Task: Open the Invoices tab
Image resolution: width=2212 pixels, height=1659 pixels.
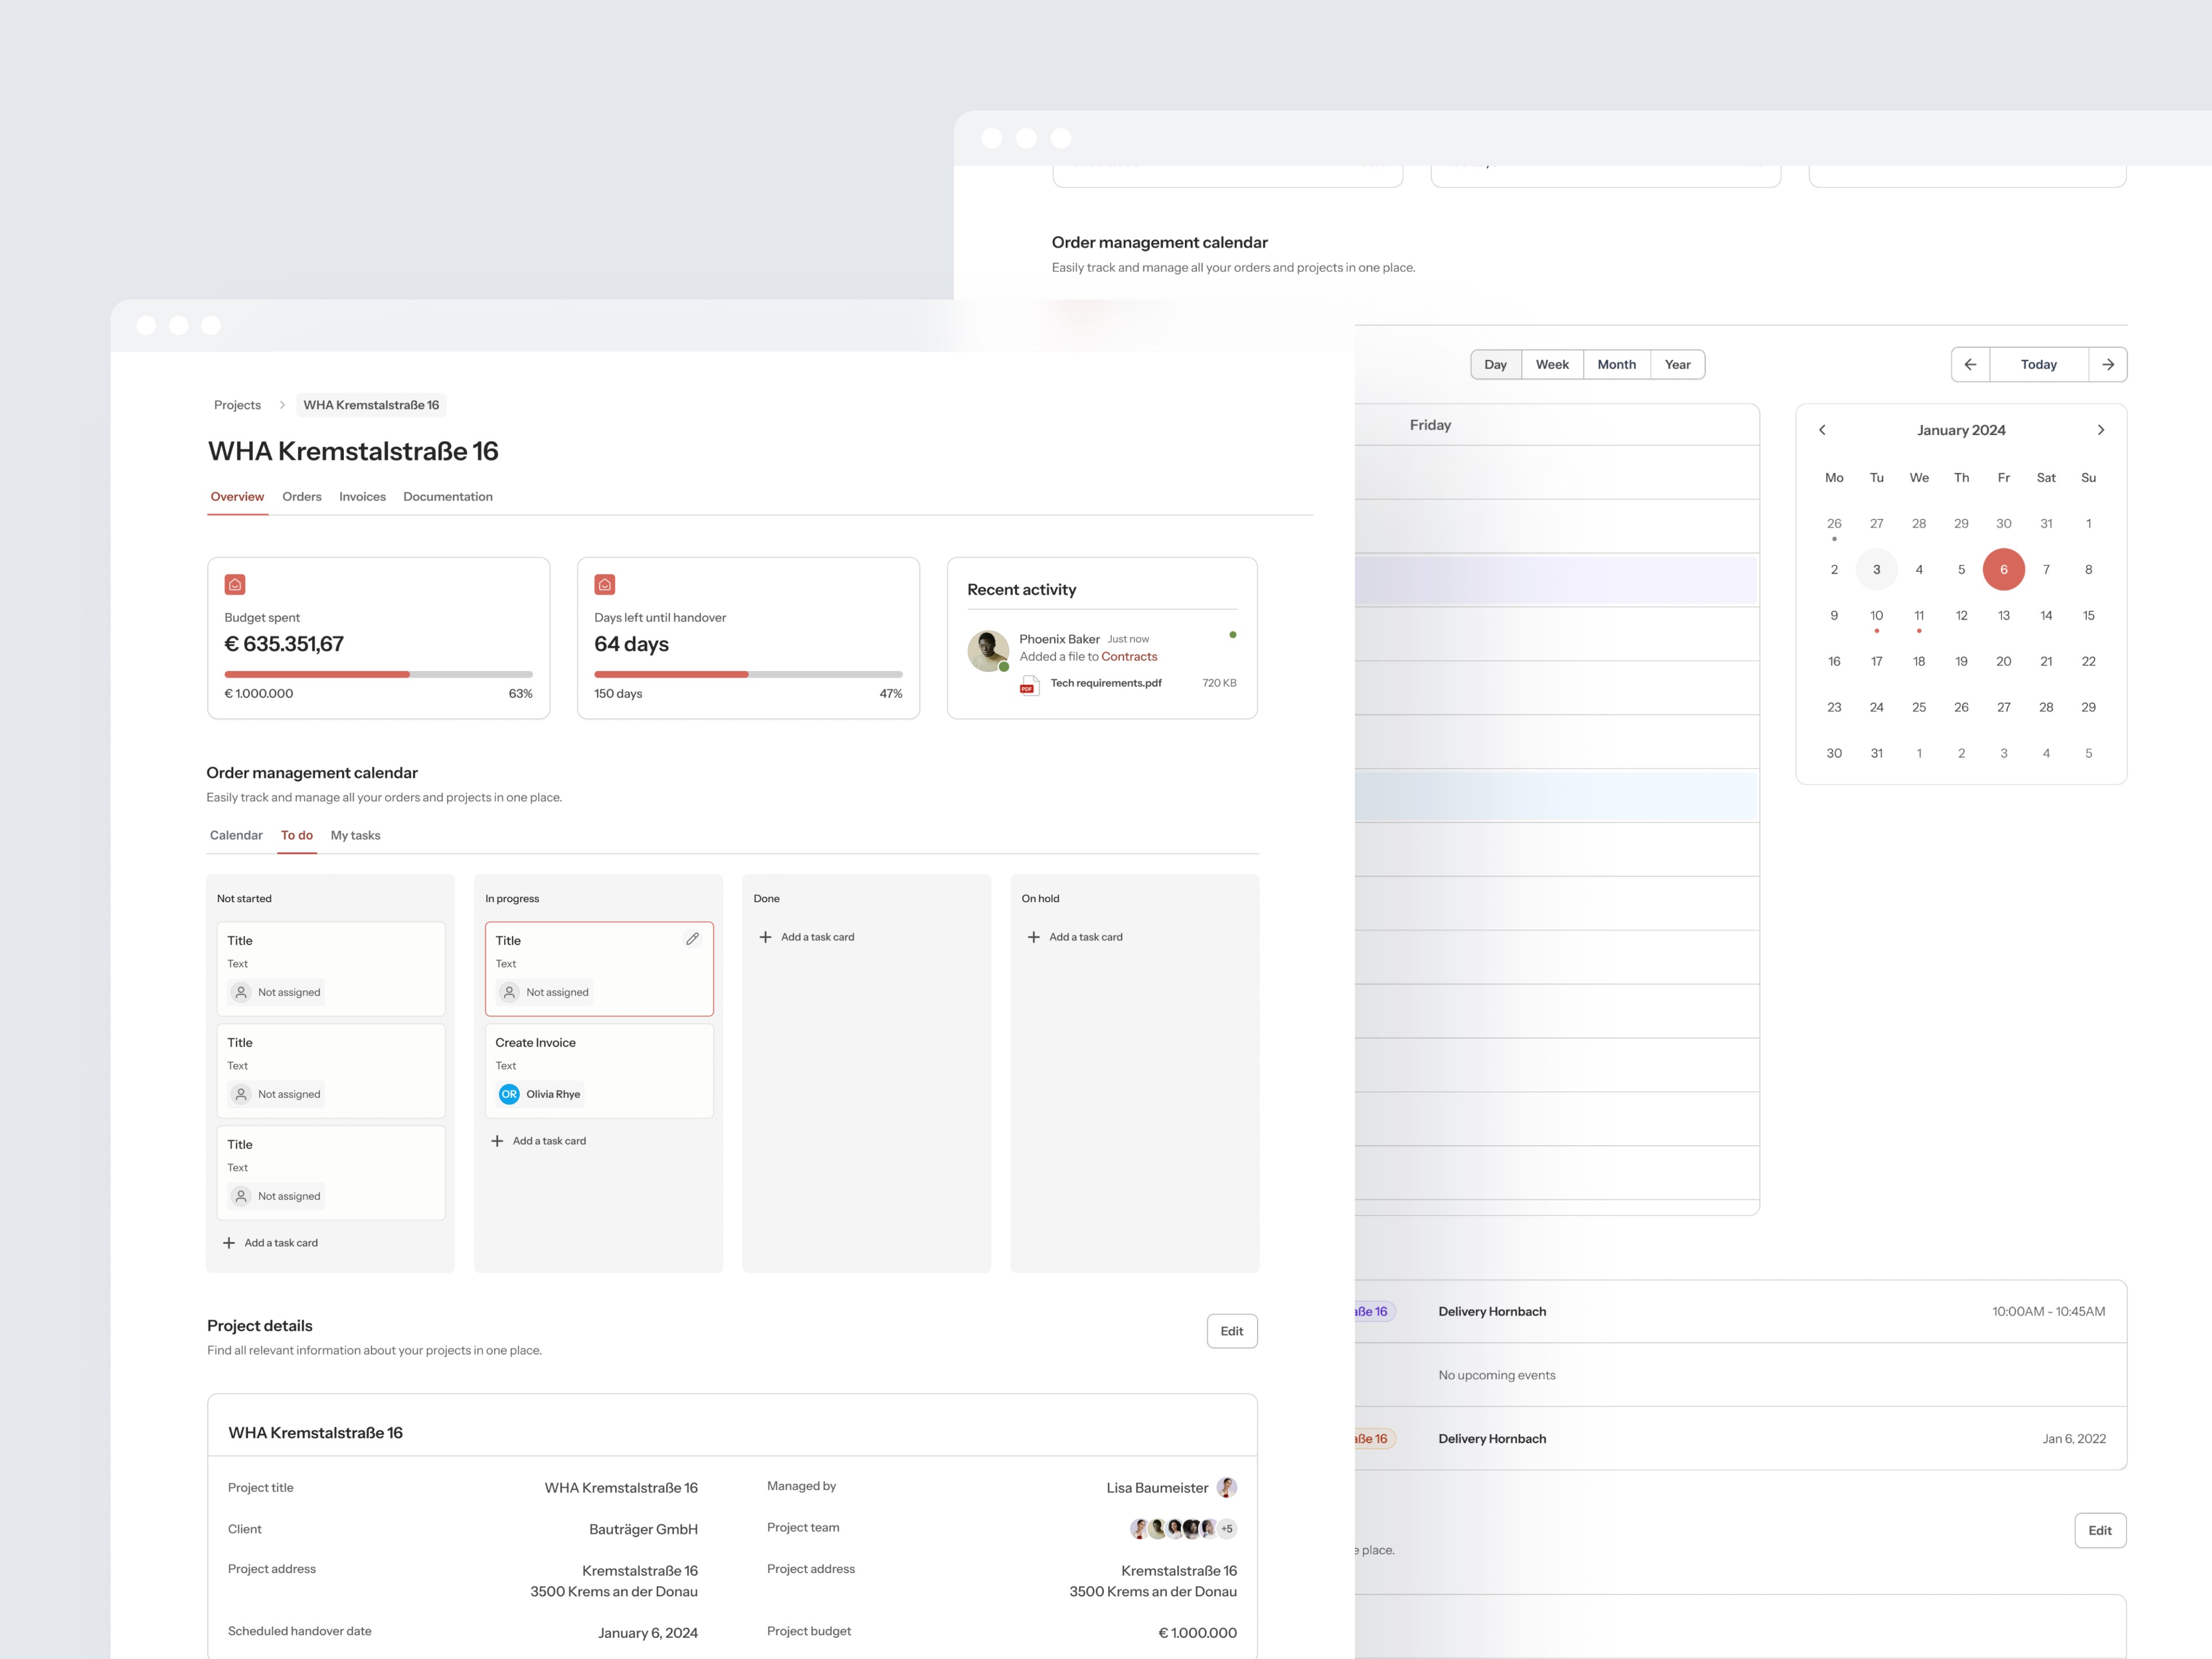Action: 362,496
